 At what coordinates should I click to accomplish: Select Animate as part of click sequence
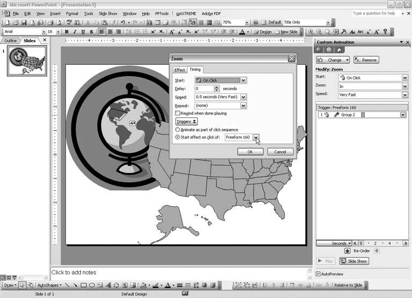pyautogui.click(x=178, y=130)
